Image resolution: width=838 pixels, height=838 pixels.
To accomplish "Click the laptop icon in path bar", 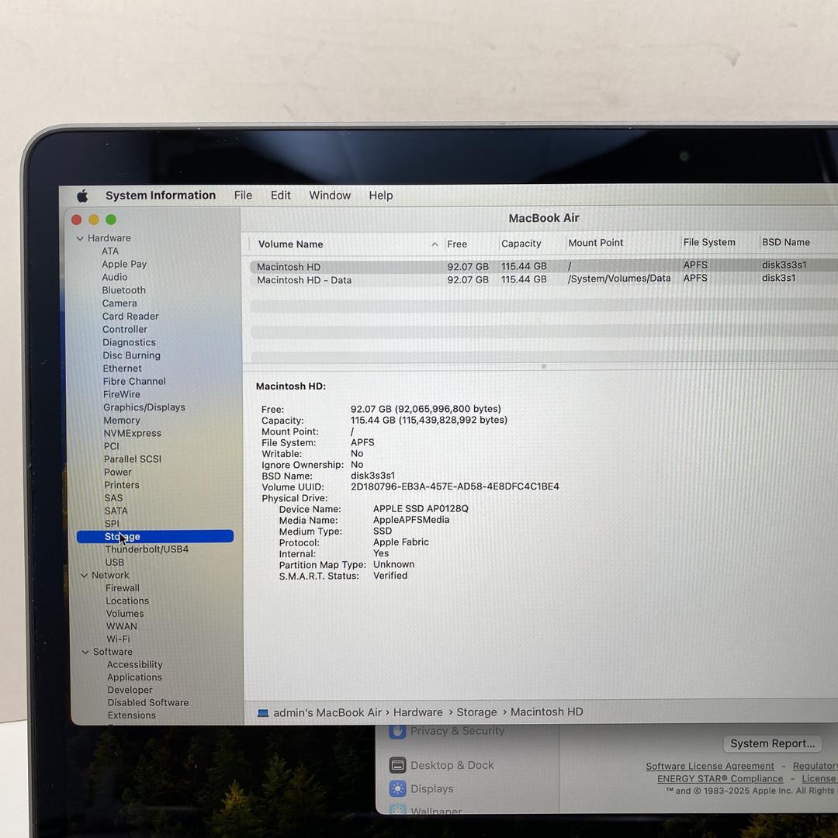I will pos(263,713).
